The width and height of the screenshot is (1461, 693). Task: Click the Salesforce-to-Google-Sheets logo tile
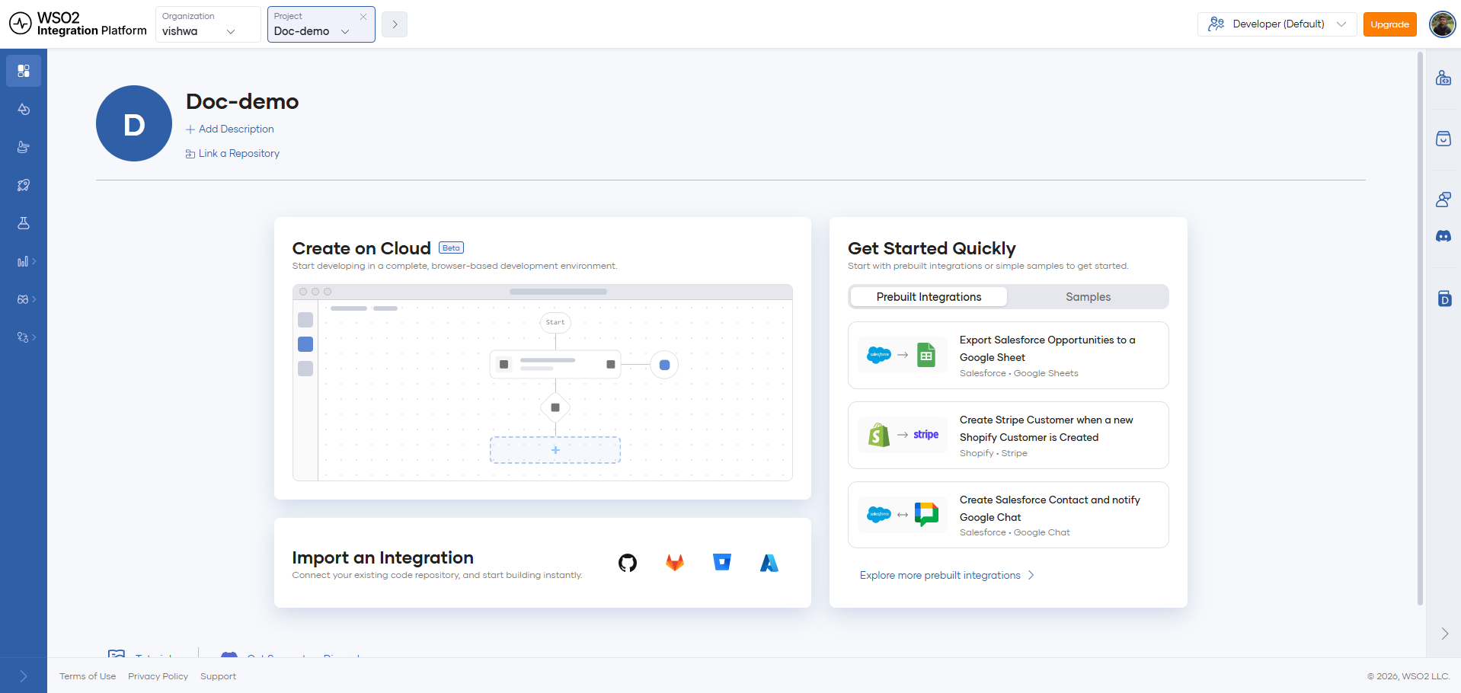(903, 356)
